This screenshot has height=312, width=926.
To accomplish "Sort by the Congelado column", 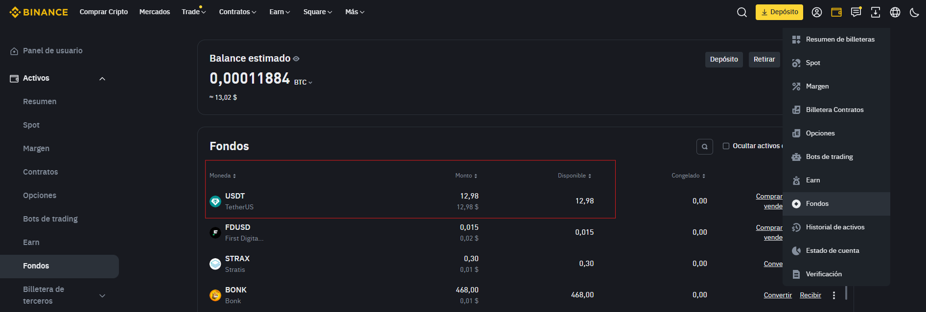I will coord(688,176).
